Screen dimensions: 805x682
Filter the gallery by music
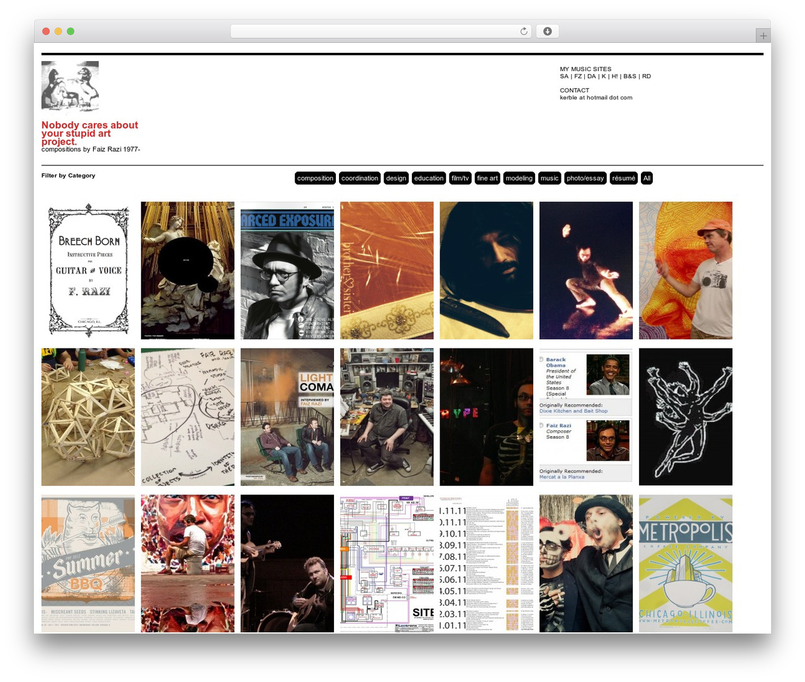tap(550, 178)
